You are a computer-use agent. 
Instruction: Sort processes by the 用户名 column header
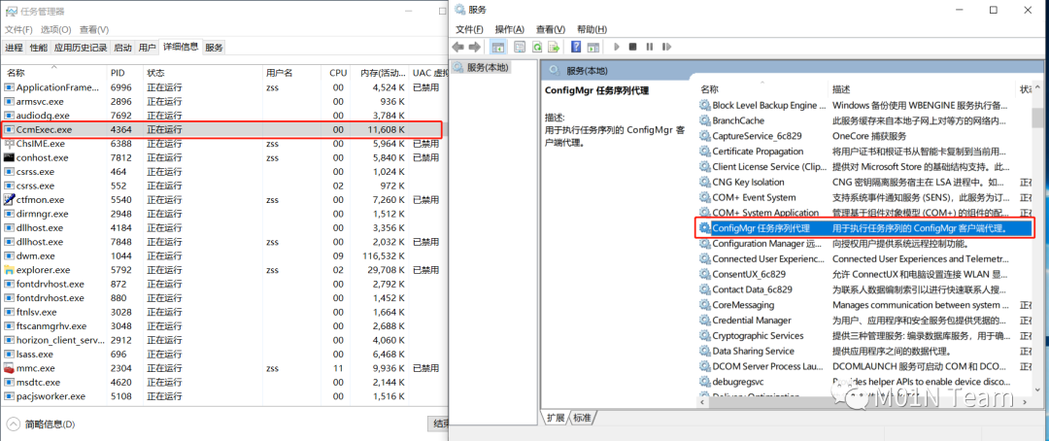click(x=291, y=72)
